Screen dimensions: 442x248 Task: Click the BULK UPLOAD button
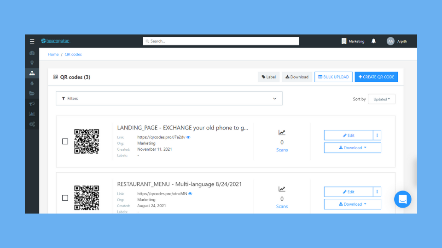point(333,77)
